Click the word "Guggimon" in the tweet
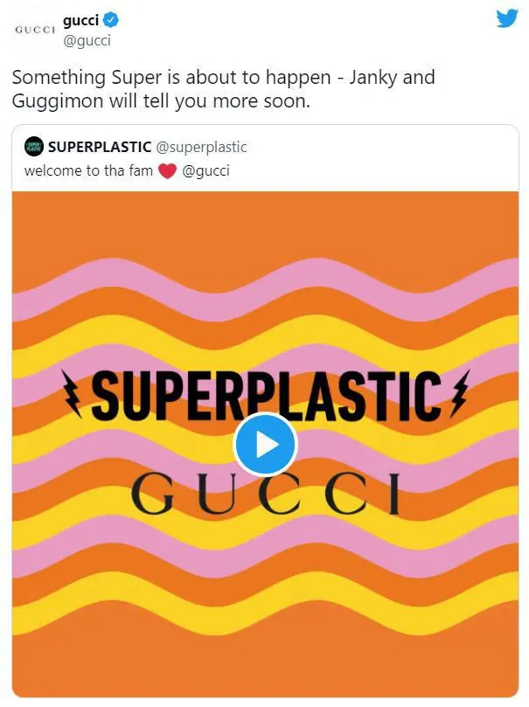This screenshot has width=529, height=707. tap(56, 101)
